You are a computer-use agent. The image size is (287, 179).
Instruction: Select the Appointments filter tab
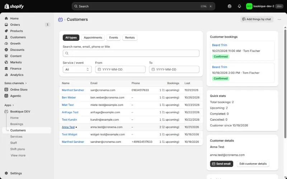coord(93,38)
